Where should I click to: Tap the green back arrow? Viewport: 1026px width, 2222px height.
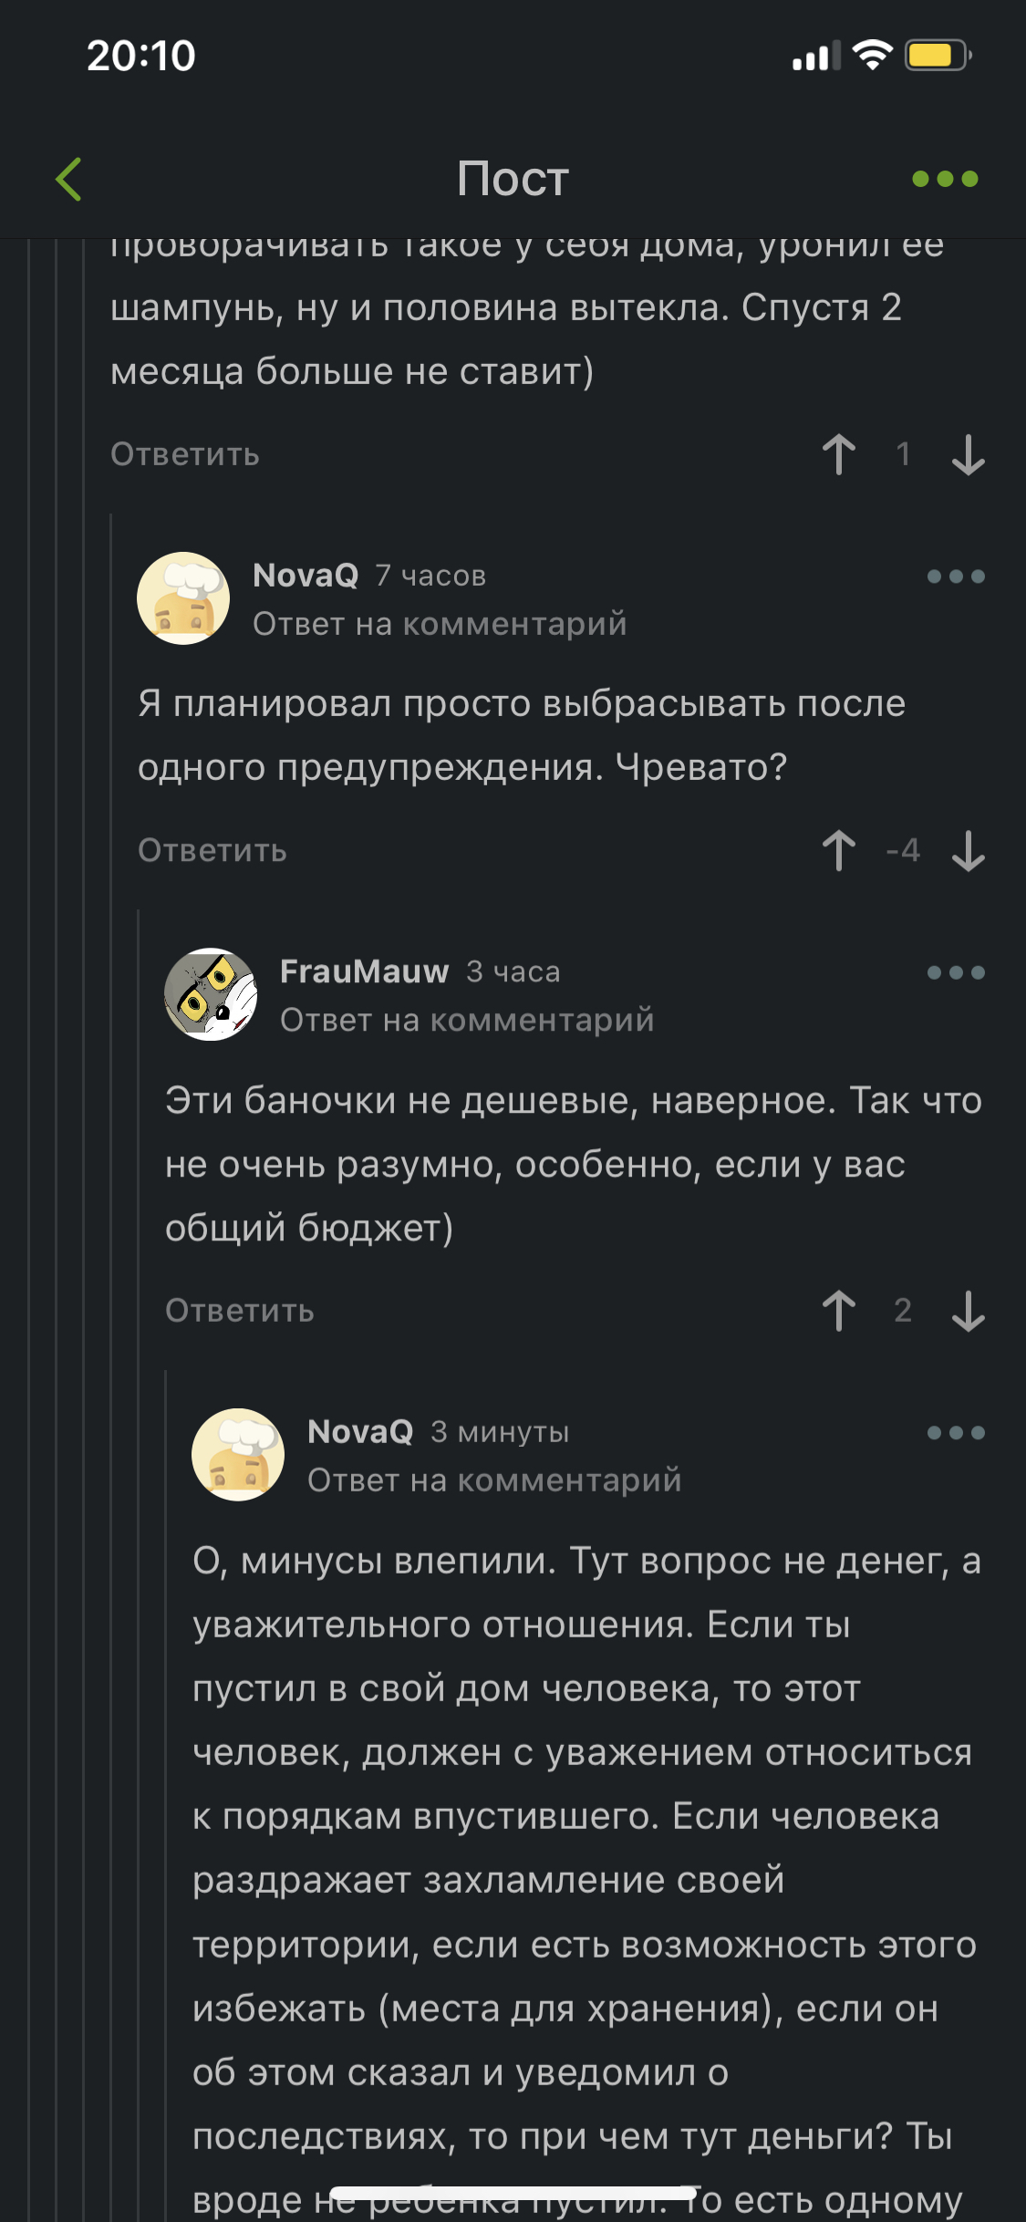[69, 179]
